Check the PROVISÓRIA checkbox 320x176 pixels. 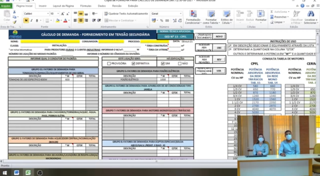108,63
